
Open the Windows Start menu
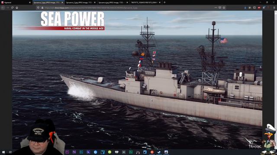(x=3, y=152)
